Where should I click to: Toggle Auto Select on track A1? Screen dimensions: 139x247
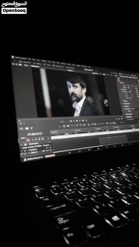[x=36, y=139]
